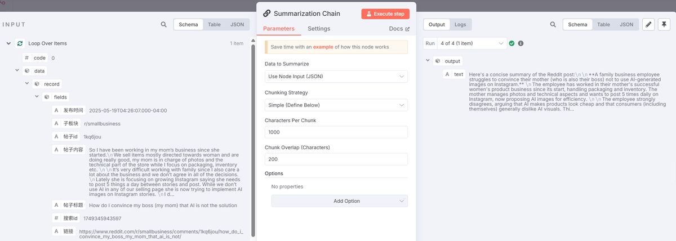Switch Output view to Table
The width and height of the screenshot is (676, 241).
tap(603, 25)
